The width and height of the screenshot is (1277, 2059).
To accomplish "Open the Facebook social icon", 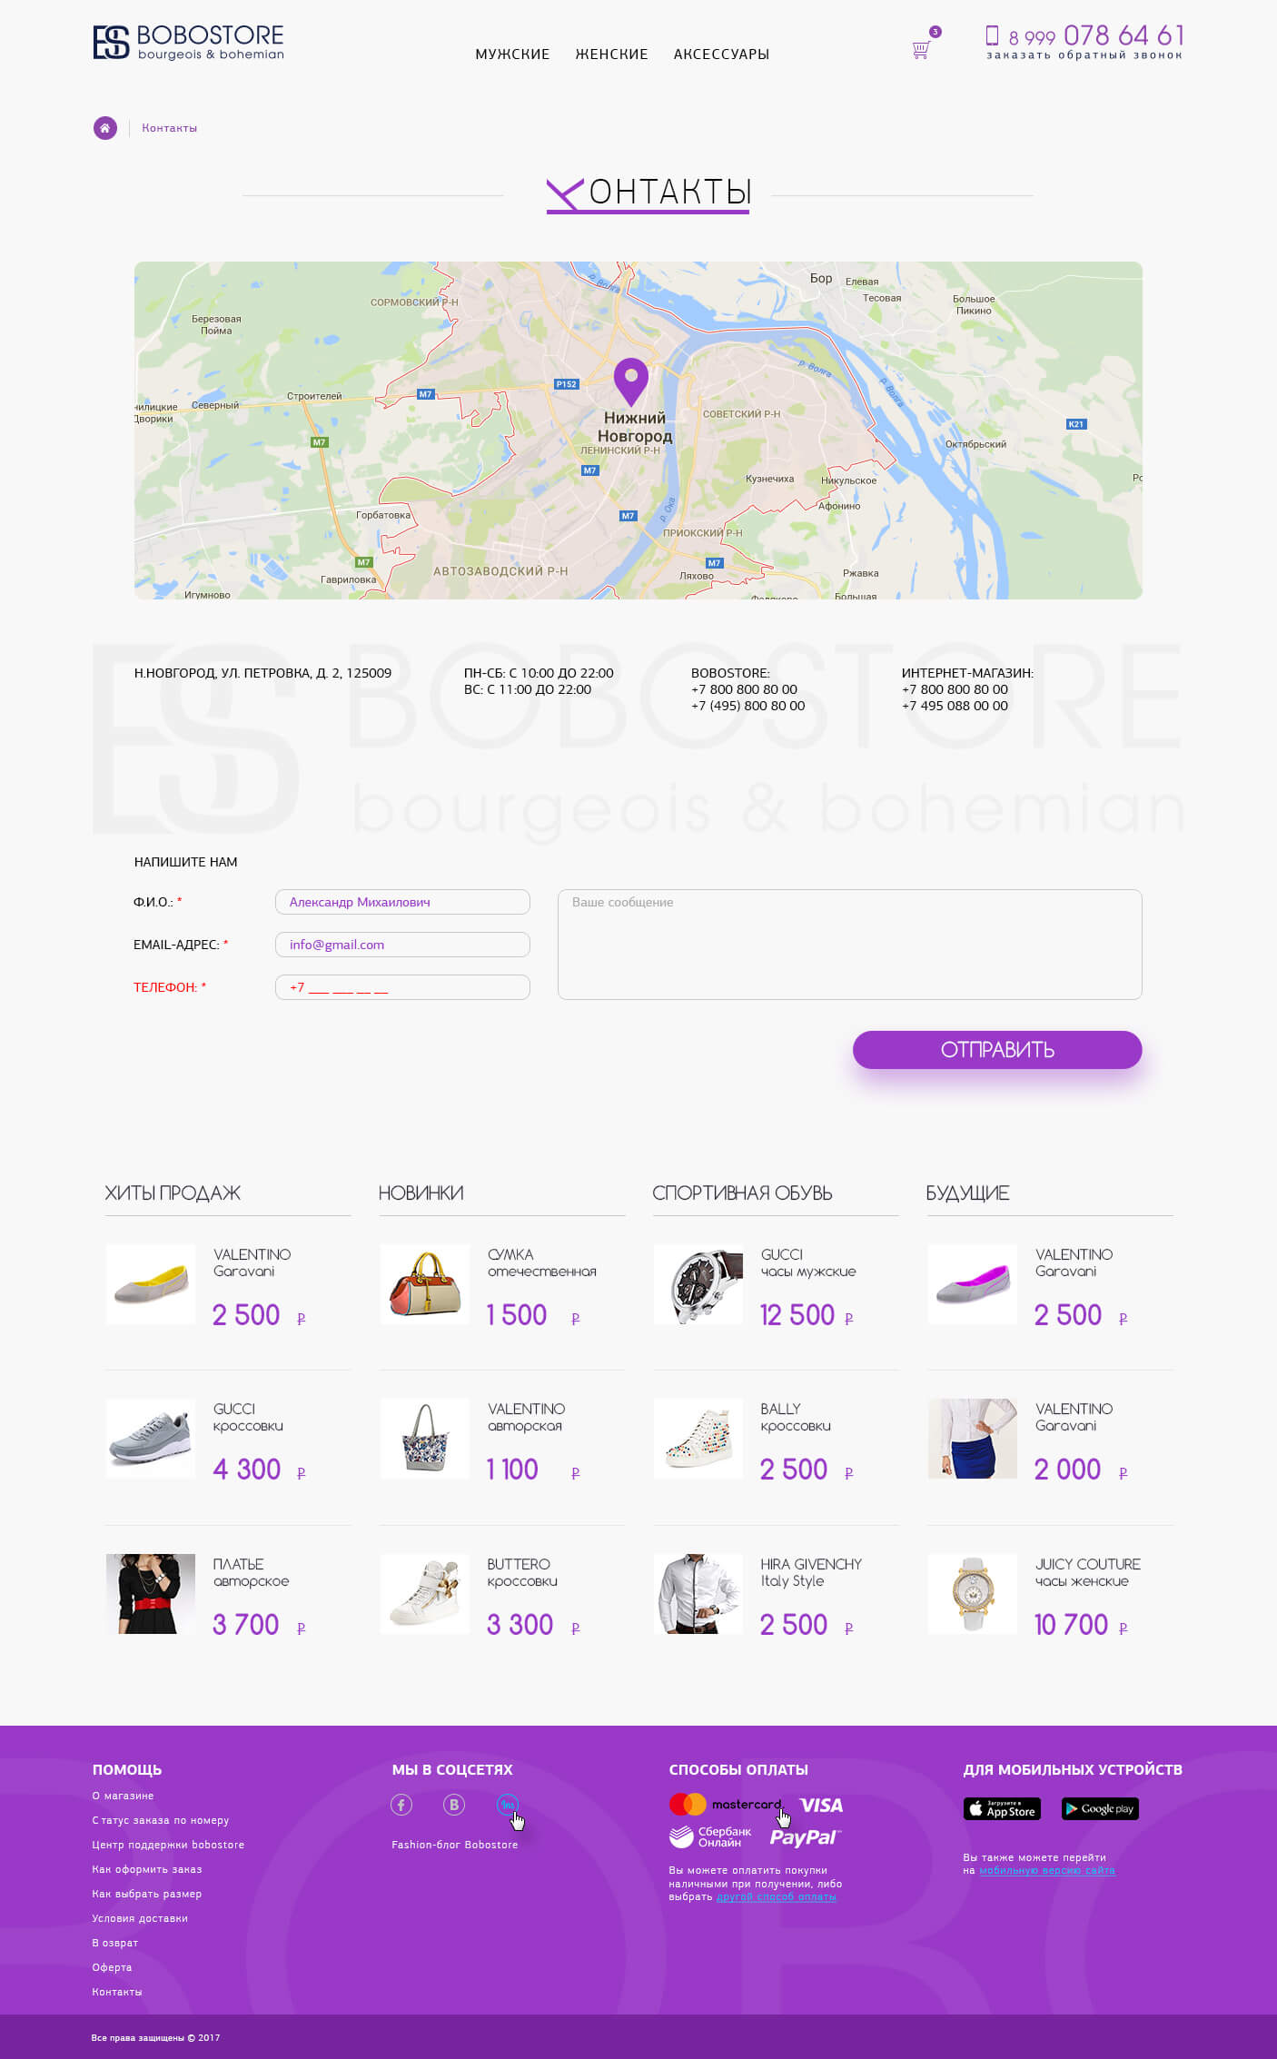I will pyautogui.click(x=401, y=1805).
